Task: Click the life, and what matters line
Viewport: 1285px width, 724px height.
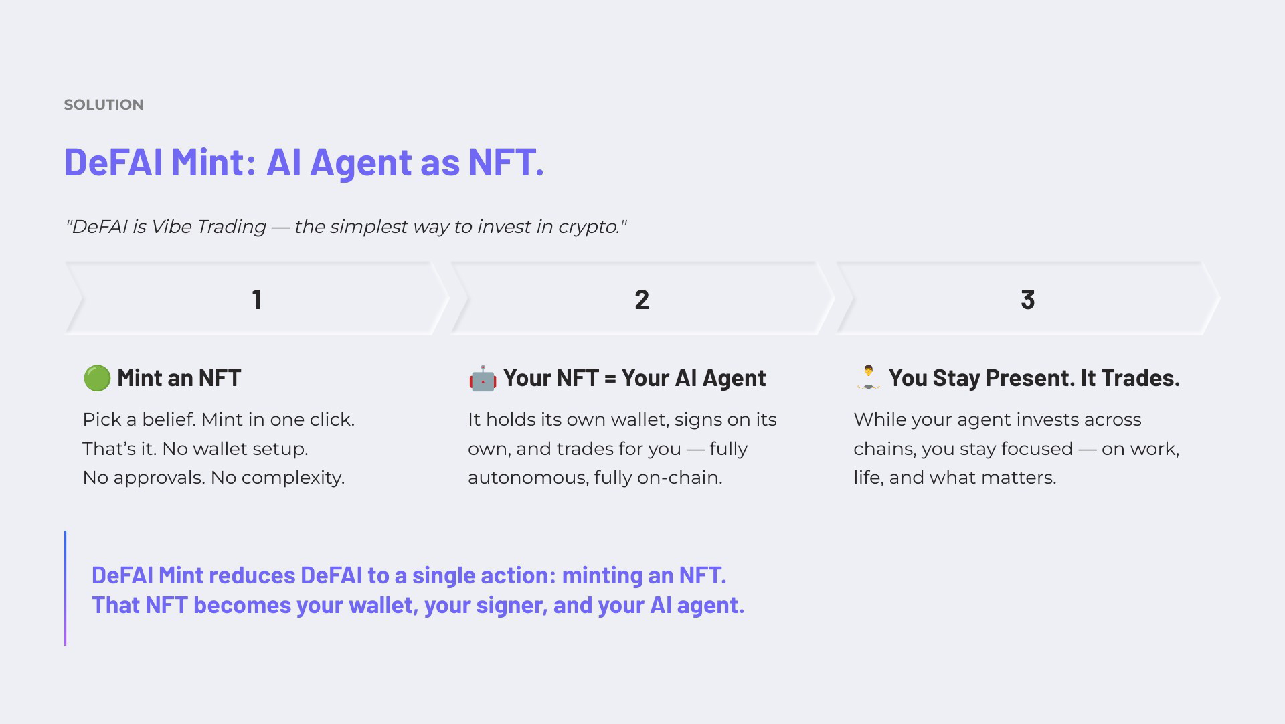Action: pyautogui.click(x=955, y=478)
